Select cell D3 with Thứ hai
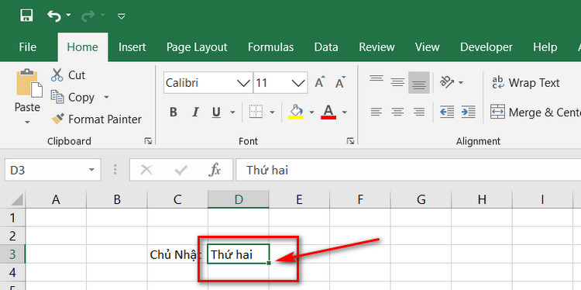This screenshot has width=581, height=290. (239, 254)
